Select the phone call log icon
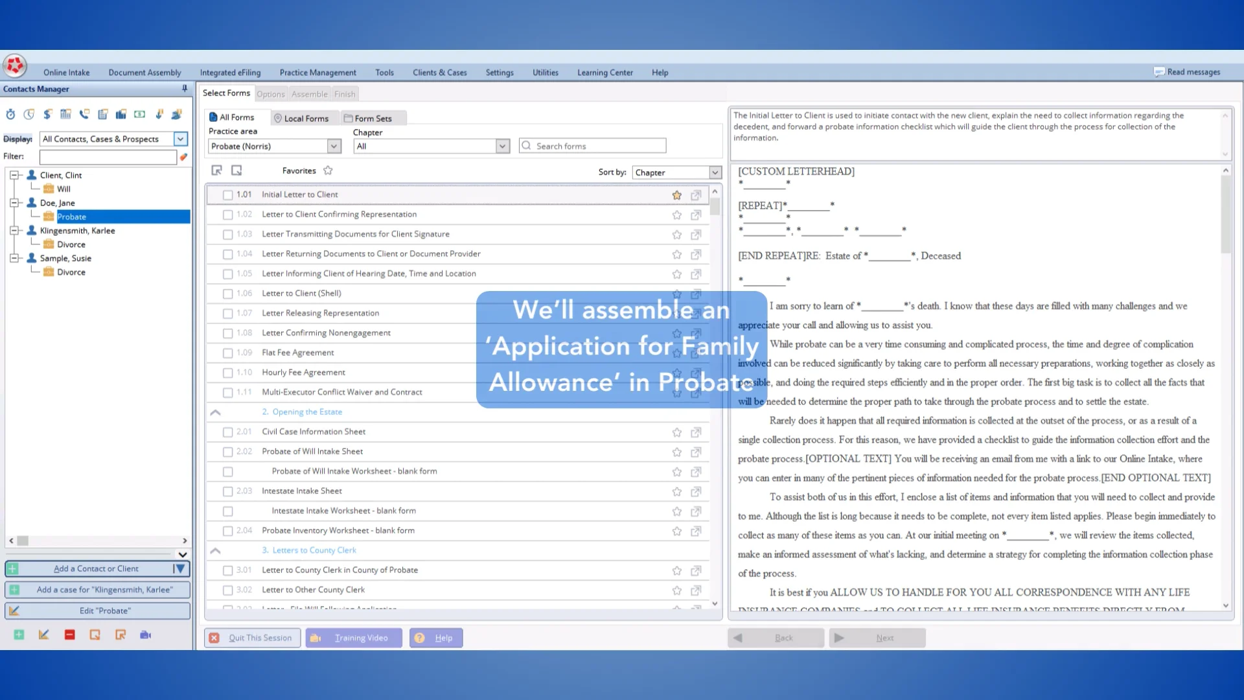Screen dimensions: 1244x700 coord(84,114)
